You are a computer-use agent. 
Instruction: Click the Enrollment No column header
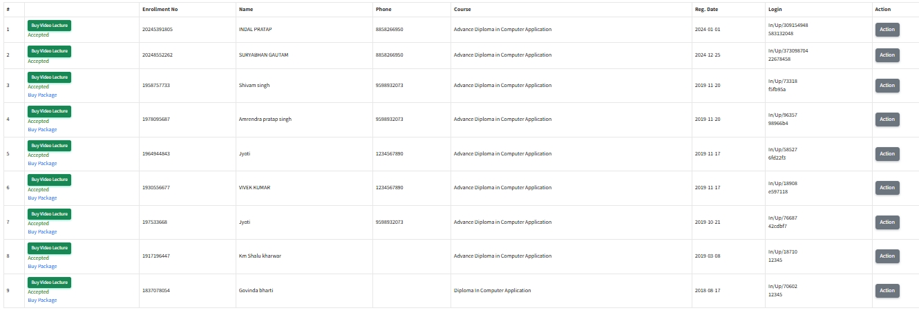click(160, 9)
